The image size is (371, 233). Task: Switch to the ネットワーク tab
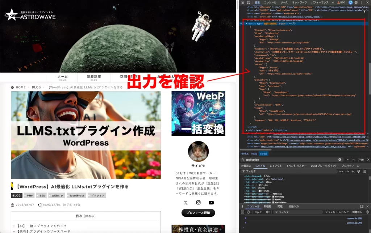(x=299, y=2)
